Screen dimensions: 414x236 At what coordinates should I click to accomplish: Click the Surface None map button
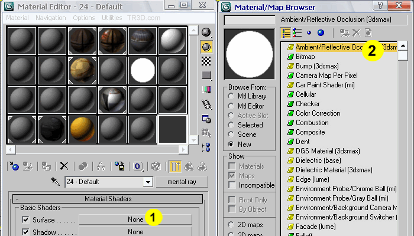tap(135, 219)
